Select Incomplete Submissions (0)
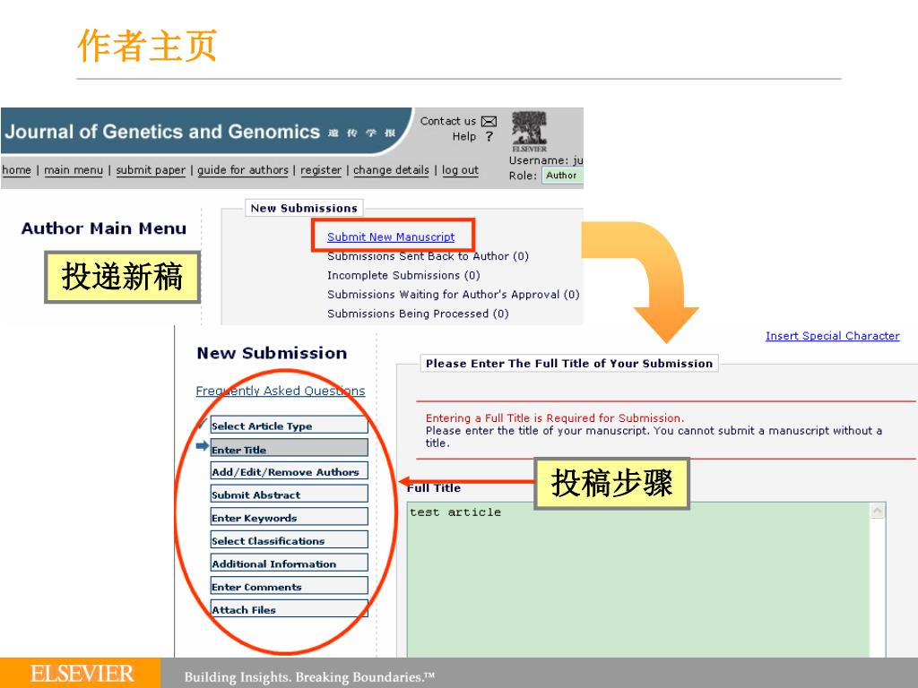Viewport: 918px width, 688px height. pyautogui.click(x=403, y=276)
